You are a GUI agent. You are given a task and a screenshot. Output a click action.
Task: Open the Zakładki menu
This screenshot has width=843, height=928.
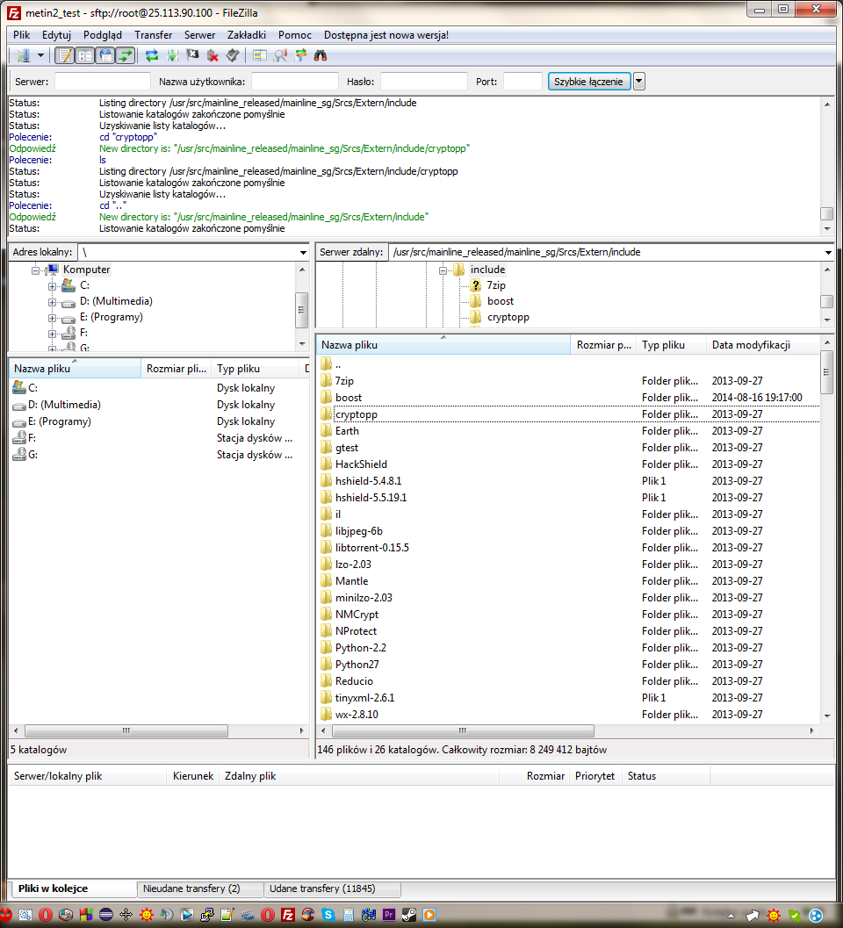point(246,35)
